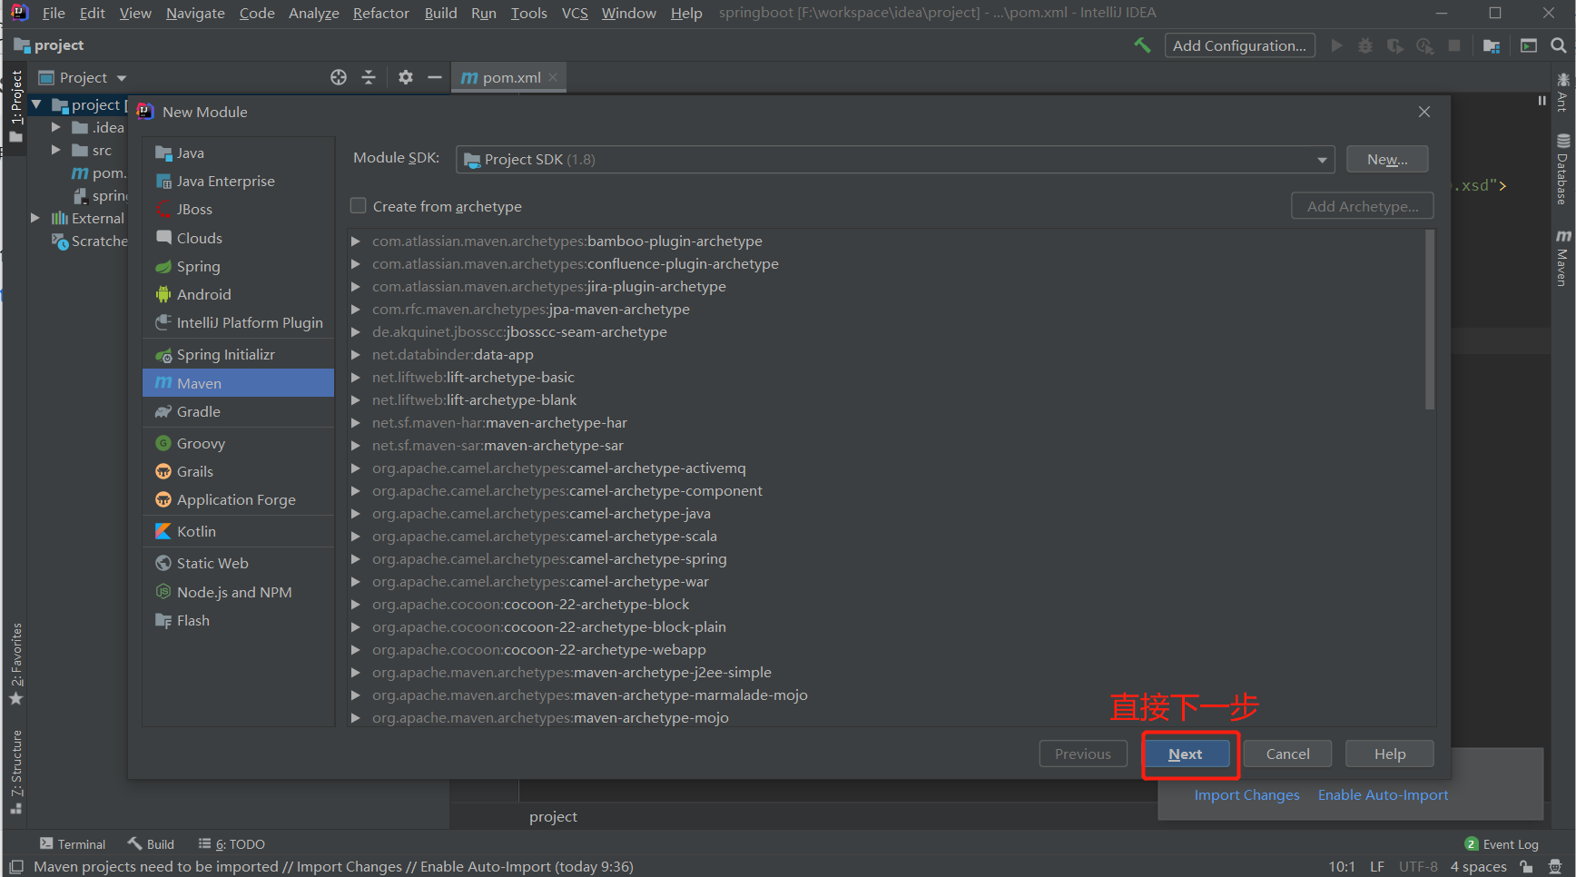Select Spring Initializr module type

(238, 354)
